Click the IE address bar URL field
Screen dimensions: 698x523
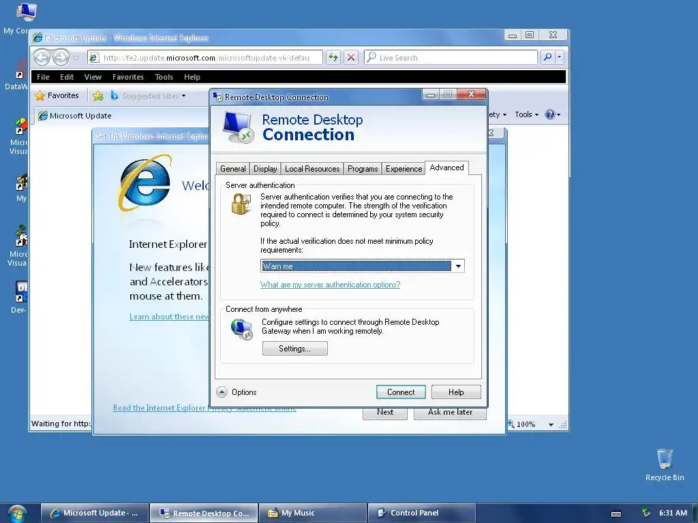tap(205, 58)
